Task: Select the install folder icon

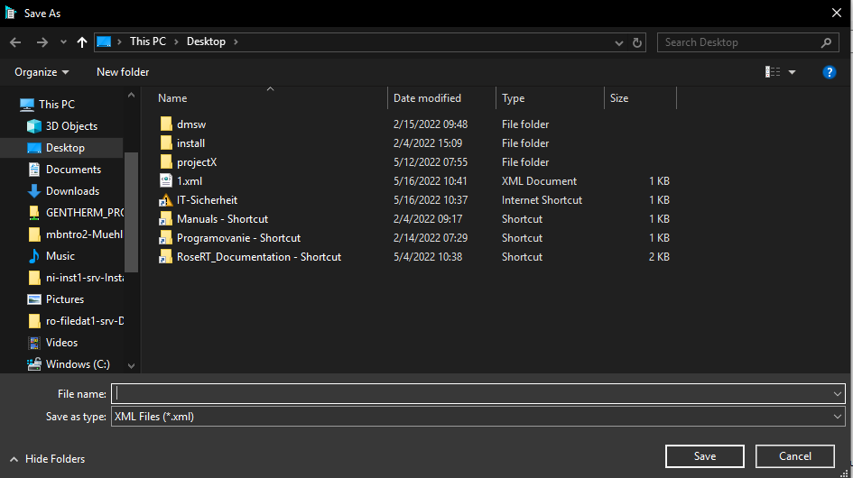Action: click(x=166, y=143)
